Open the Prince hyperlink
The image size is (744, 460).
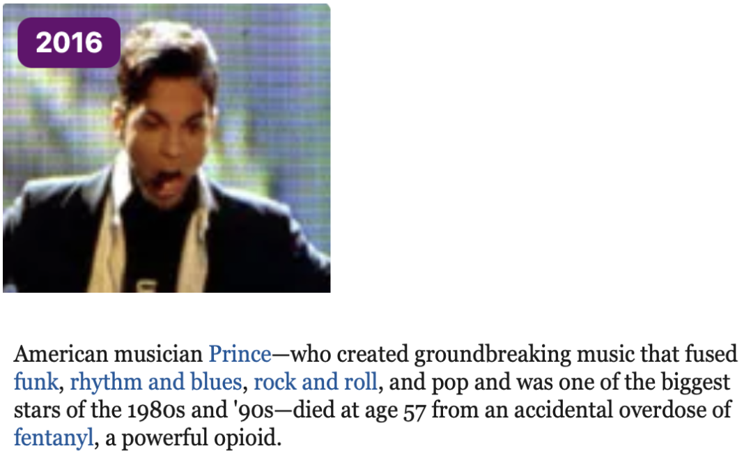pyautogui.click(x=240, y=355)
